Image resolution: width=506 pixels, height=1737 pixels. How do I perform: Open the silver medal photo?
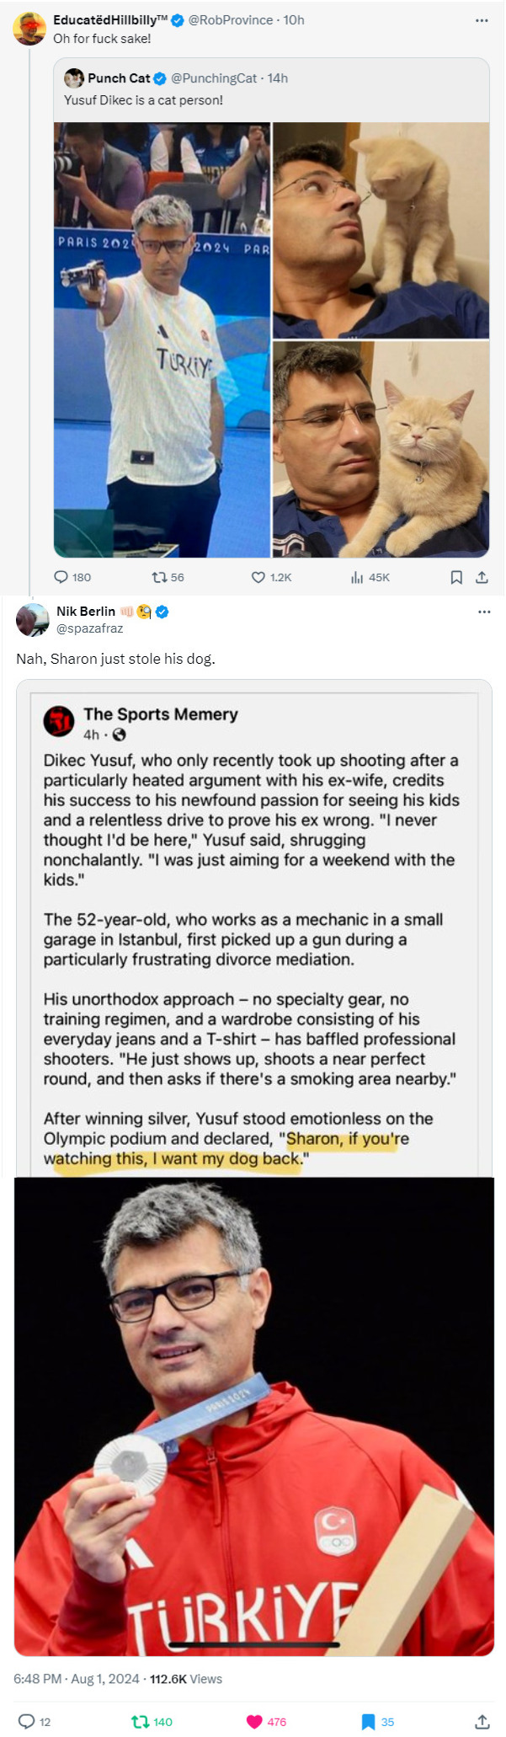pos(254,1415)
